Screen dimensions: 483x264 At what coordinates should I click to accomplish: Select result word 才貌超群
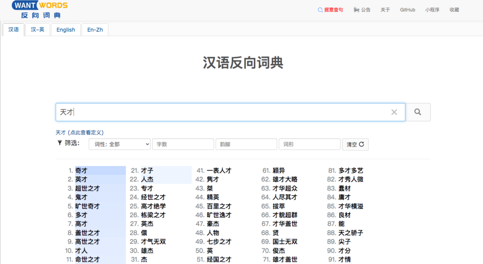[285, 215]
